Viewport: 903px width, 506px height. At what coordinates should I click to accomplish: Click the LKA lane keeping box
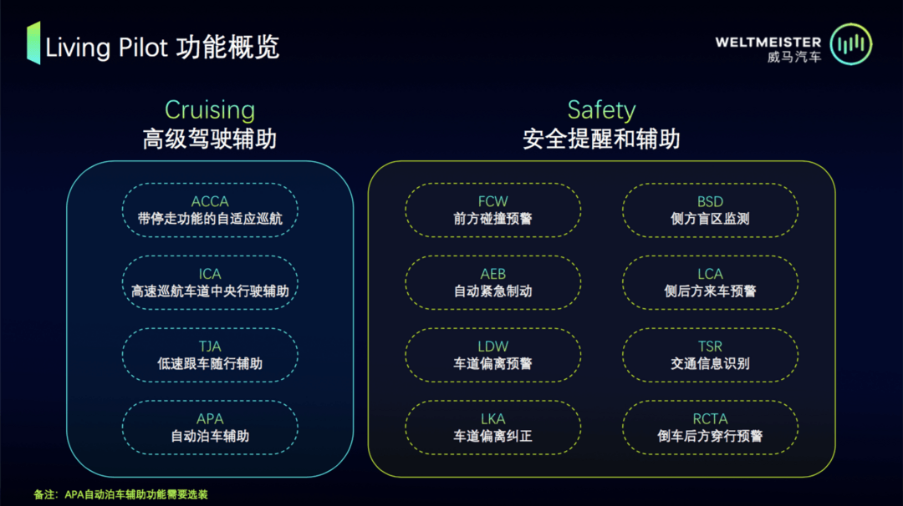[x=493, y=428]
